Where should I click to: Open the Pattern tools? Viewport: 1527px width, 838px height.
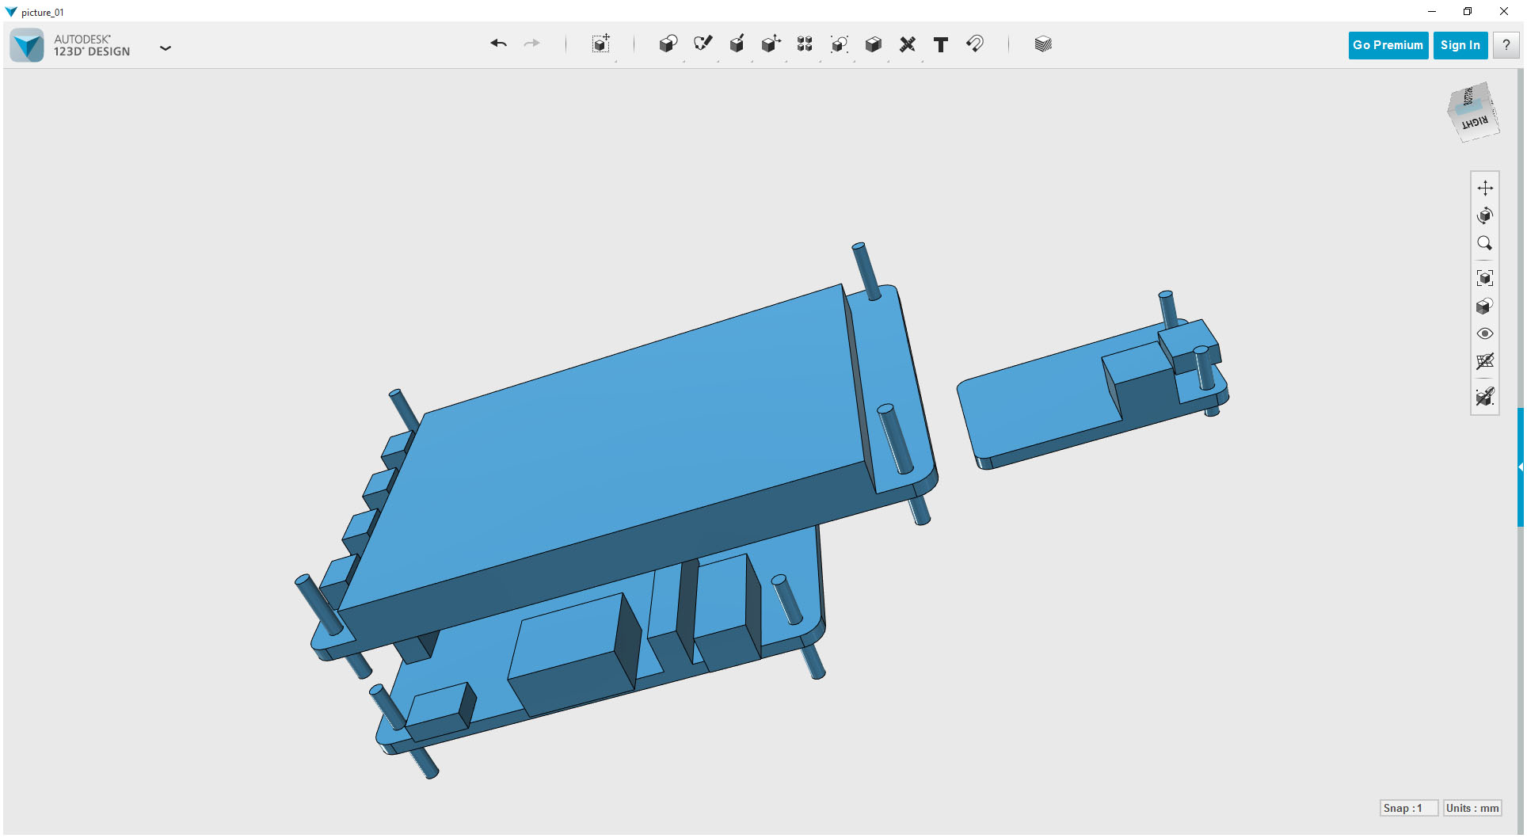click(x=805, y=44)
